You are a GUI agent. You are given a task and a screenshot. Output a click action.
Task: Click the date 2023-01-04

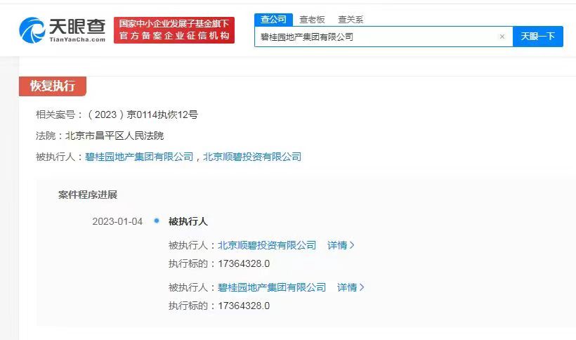point(117,221)
